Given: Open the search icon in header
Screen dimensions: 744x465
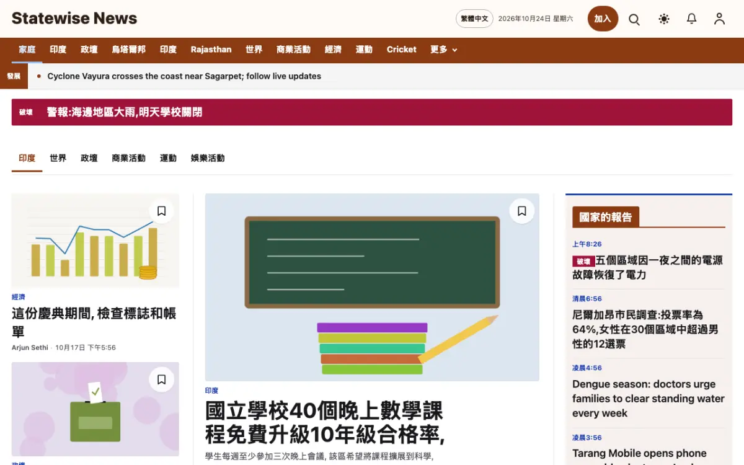Looking at the screenshot, I should point(634,19).
